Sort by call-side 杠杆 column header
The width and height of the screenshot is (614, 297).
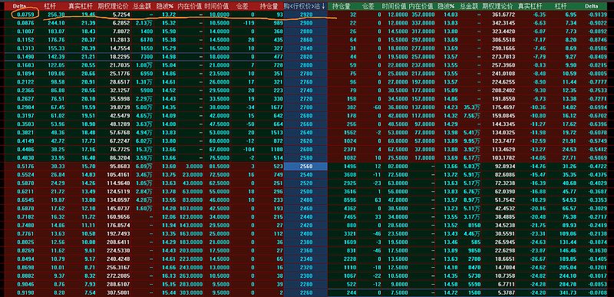(x=50, y=6)
